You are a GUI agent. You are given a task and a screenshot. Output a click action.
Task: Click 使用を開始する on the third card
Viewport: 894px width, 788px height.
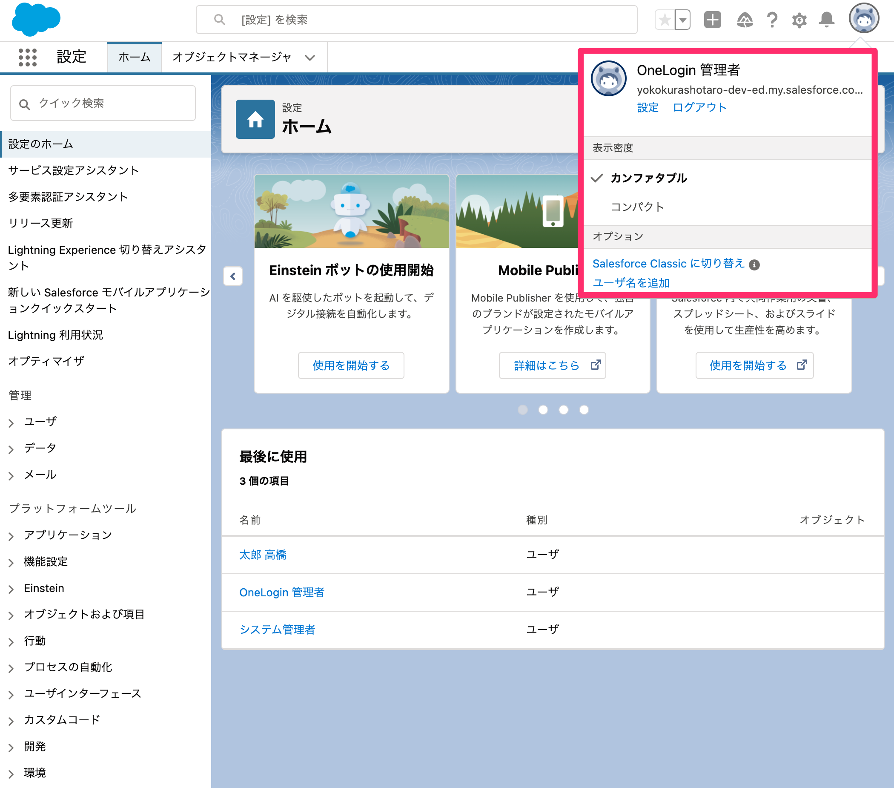point(754,365)
